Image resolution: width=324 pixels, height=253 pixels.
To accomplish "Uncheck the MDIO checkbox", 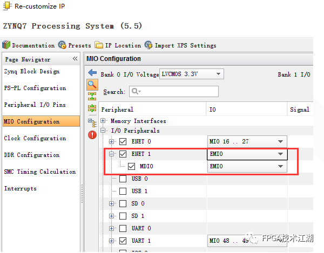I will click(x=131, y=166).
